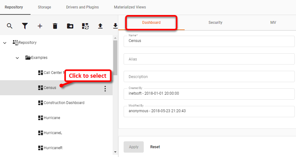Image resolution: width=296 pixels, height=157 pixels.
Task: Click the Modified By field
Action: [x=209, y=111]
